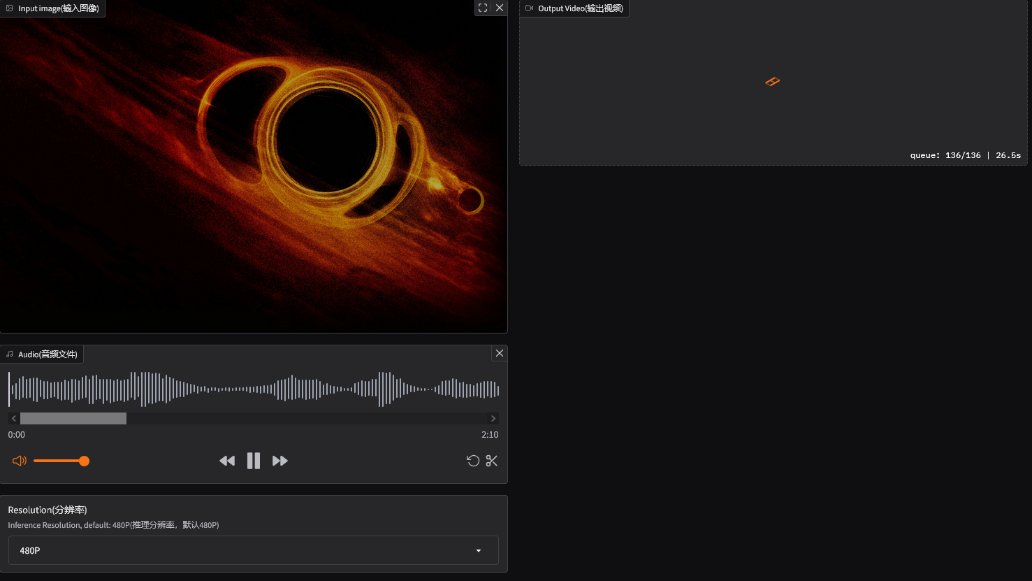Click the orange loading spinner in output panel
Viewport: 1032px width, 581px height.
click(772, 82)
